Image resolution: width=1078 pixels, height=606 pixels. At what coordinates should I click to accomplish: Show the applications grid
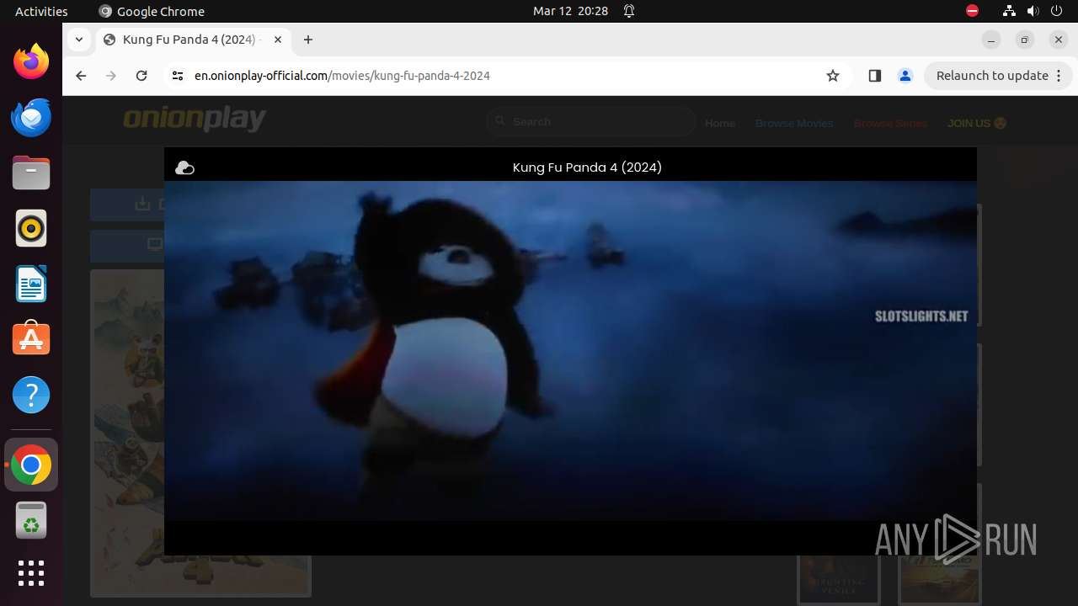(x=31, y=573)
